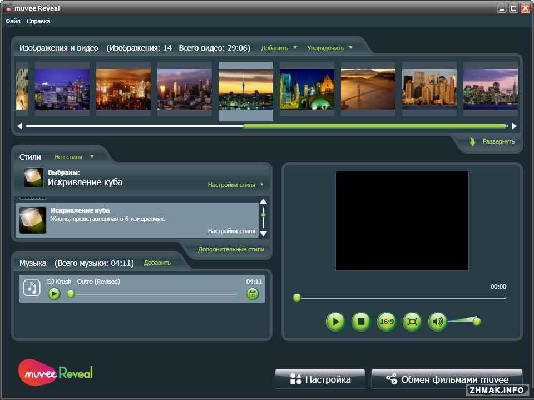Toggle the 16:9 aspect ratio button
This screenshot has width=534, height=400.
[x=387, y=322]
